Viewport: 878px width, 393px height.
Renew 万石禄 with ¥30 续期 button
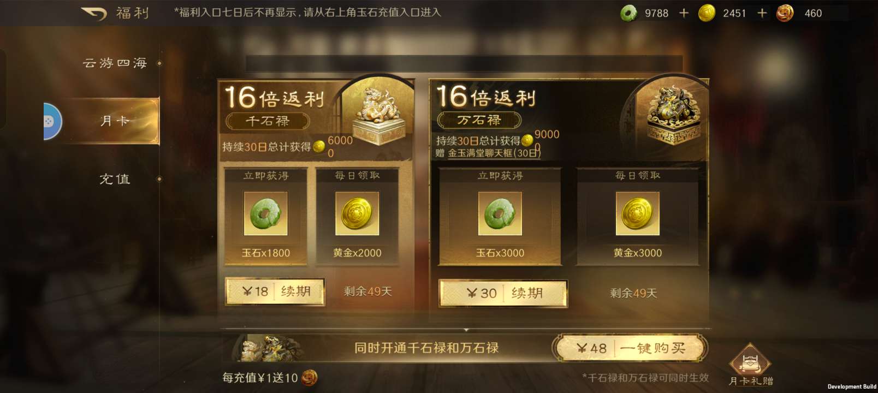coord(503,293)
